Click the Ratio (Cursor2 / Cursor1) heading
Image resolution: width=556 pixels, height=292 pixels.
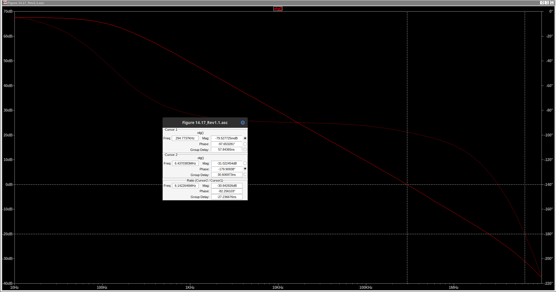coord(205,180)
